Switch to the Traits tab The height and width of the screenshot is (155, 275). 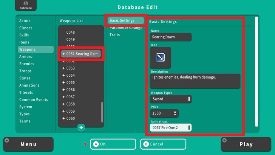click(x=115, y=35)
